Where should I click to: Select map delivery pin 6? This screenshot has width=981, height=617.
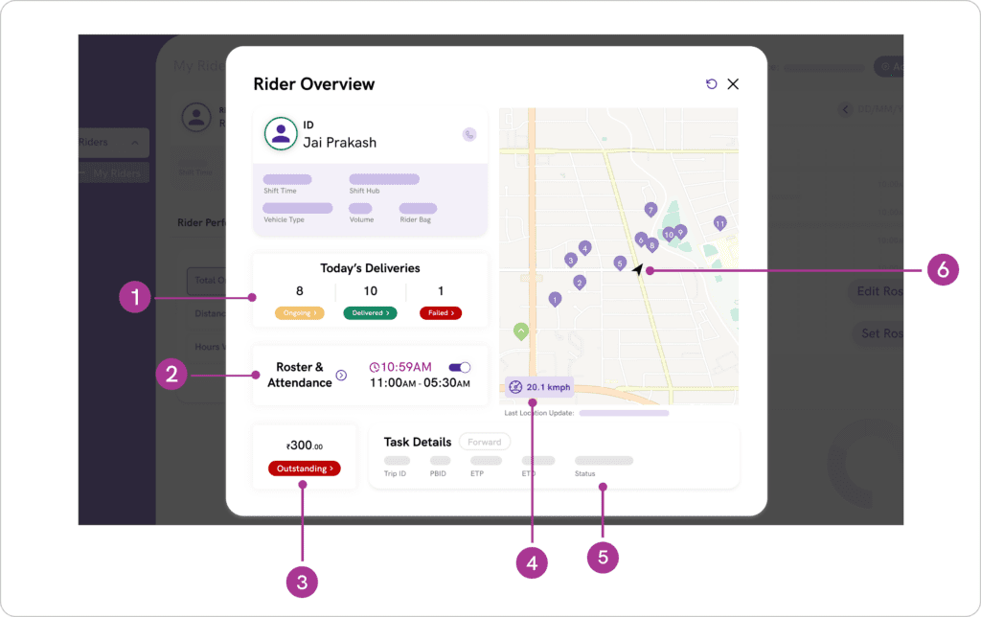click(x=641, y=240)
